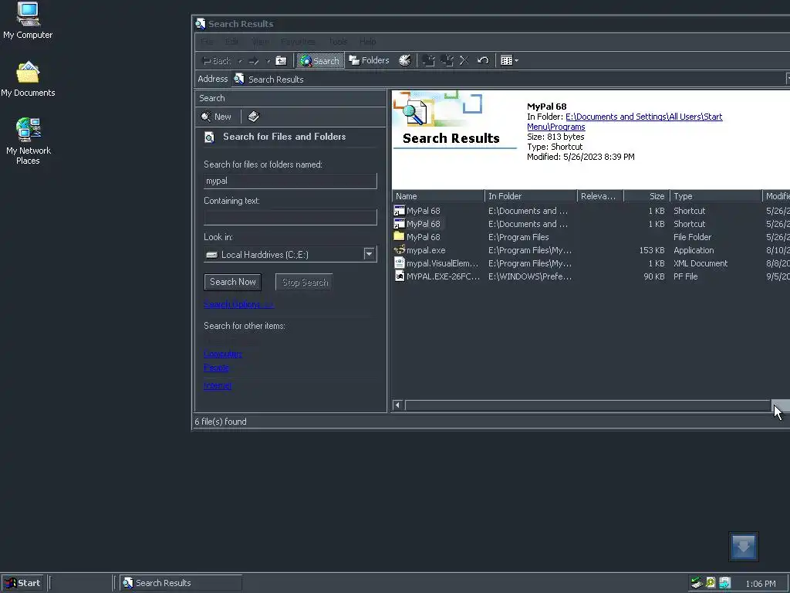Toggle the Search toolbar button

click(x=320, y=60)
